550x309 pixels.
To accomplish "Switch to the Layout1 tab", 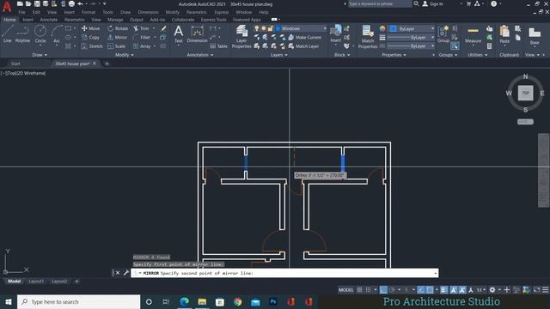I will (x=36, y=282).
